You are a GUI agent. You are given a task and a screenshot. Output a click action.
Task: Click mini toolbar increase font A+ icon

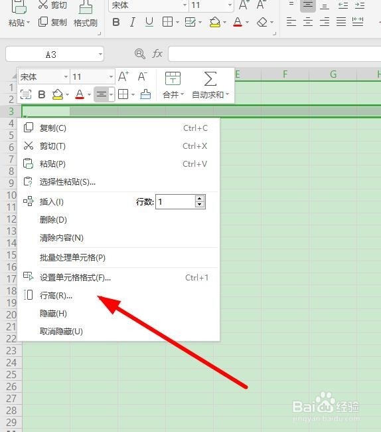click(x=123, y=76)
